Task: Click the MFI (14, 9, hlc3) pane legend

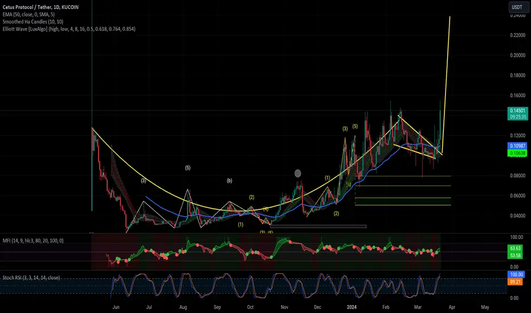Action: tap(33, 241)
